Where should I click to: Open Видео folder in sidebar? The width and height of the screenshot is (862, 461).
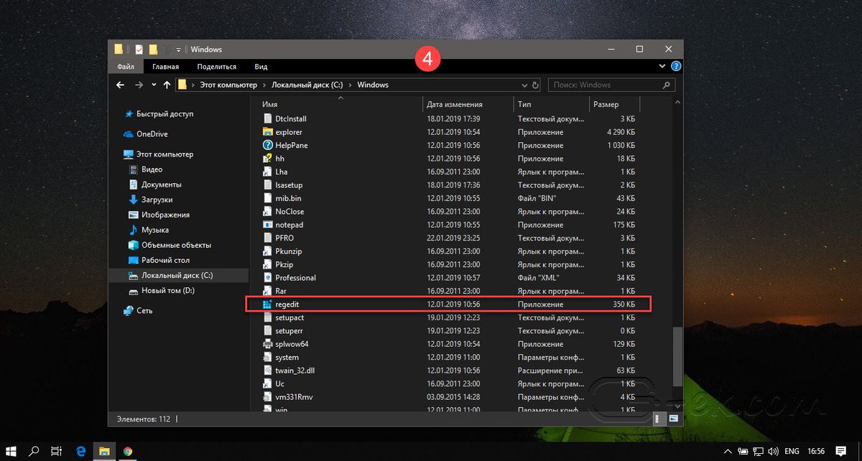coord(152,169)
